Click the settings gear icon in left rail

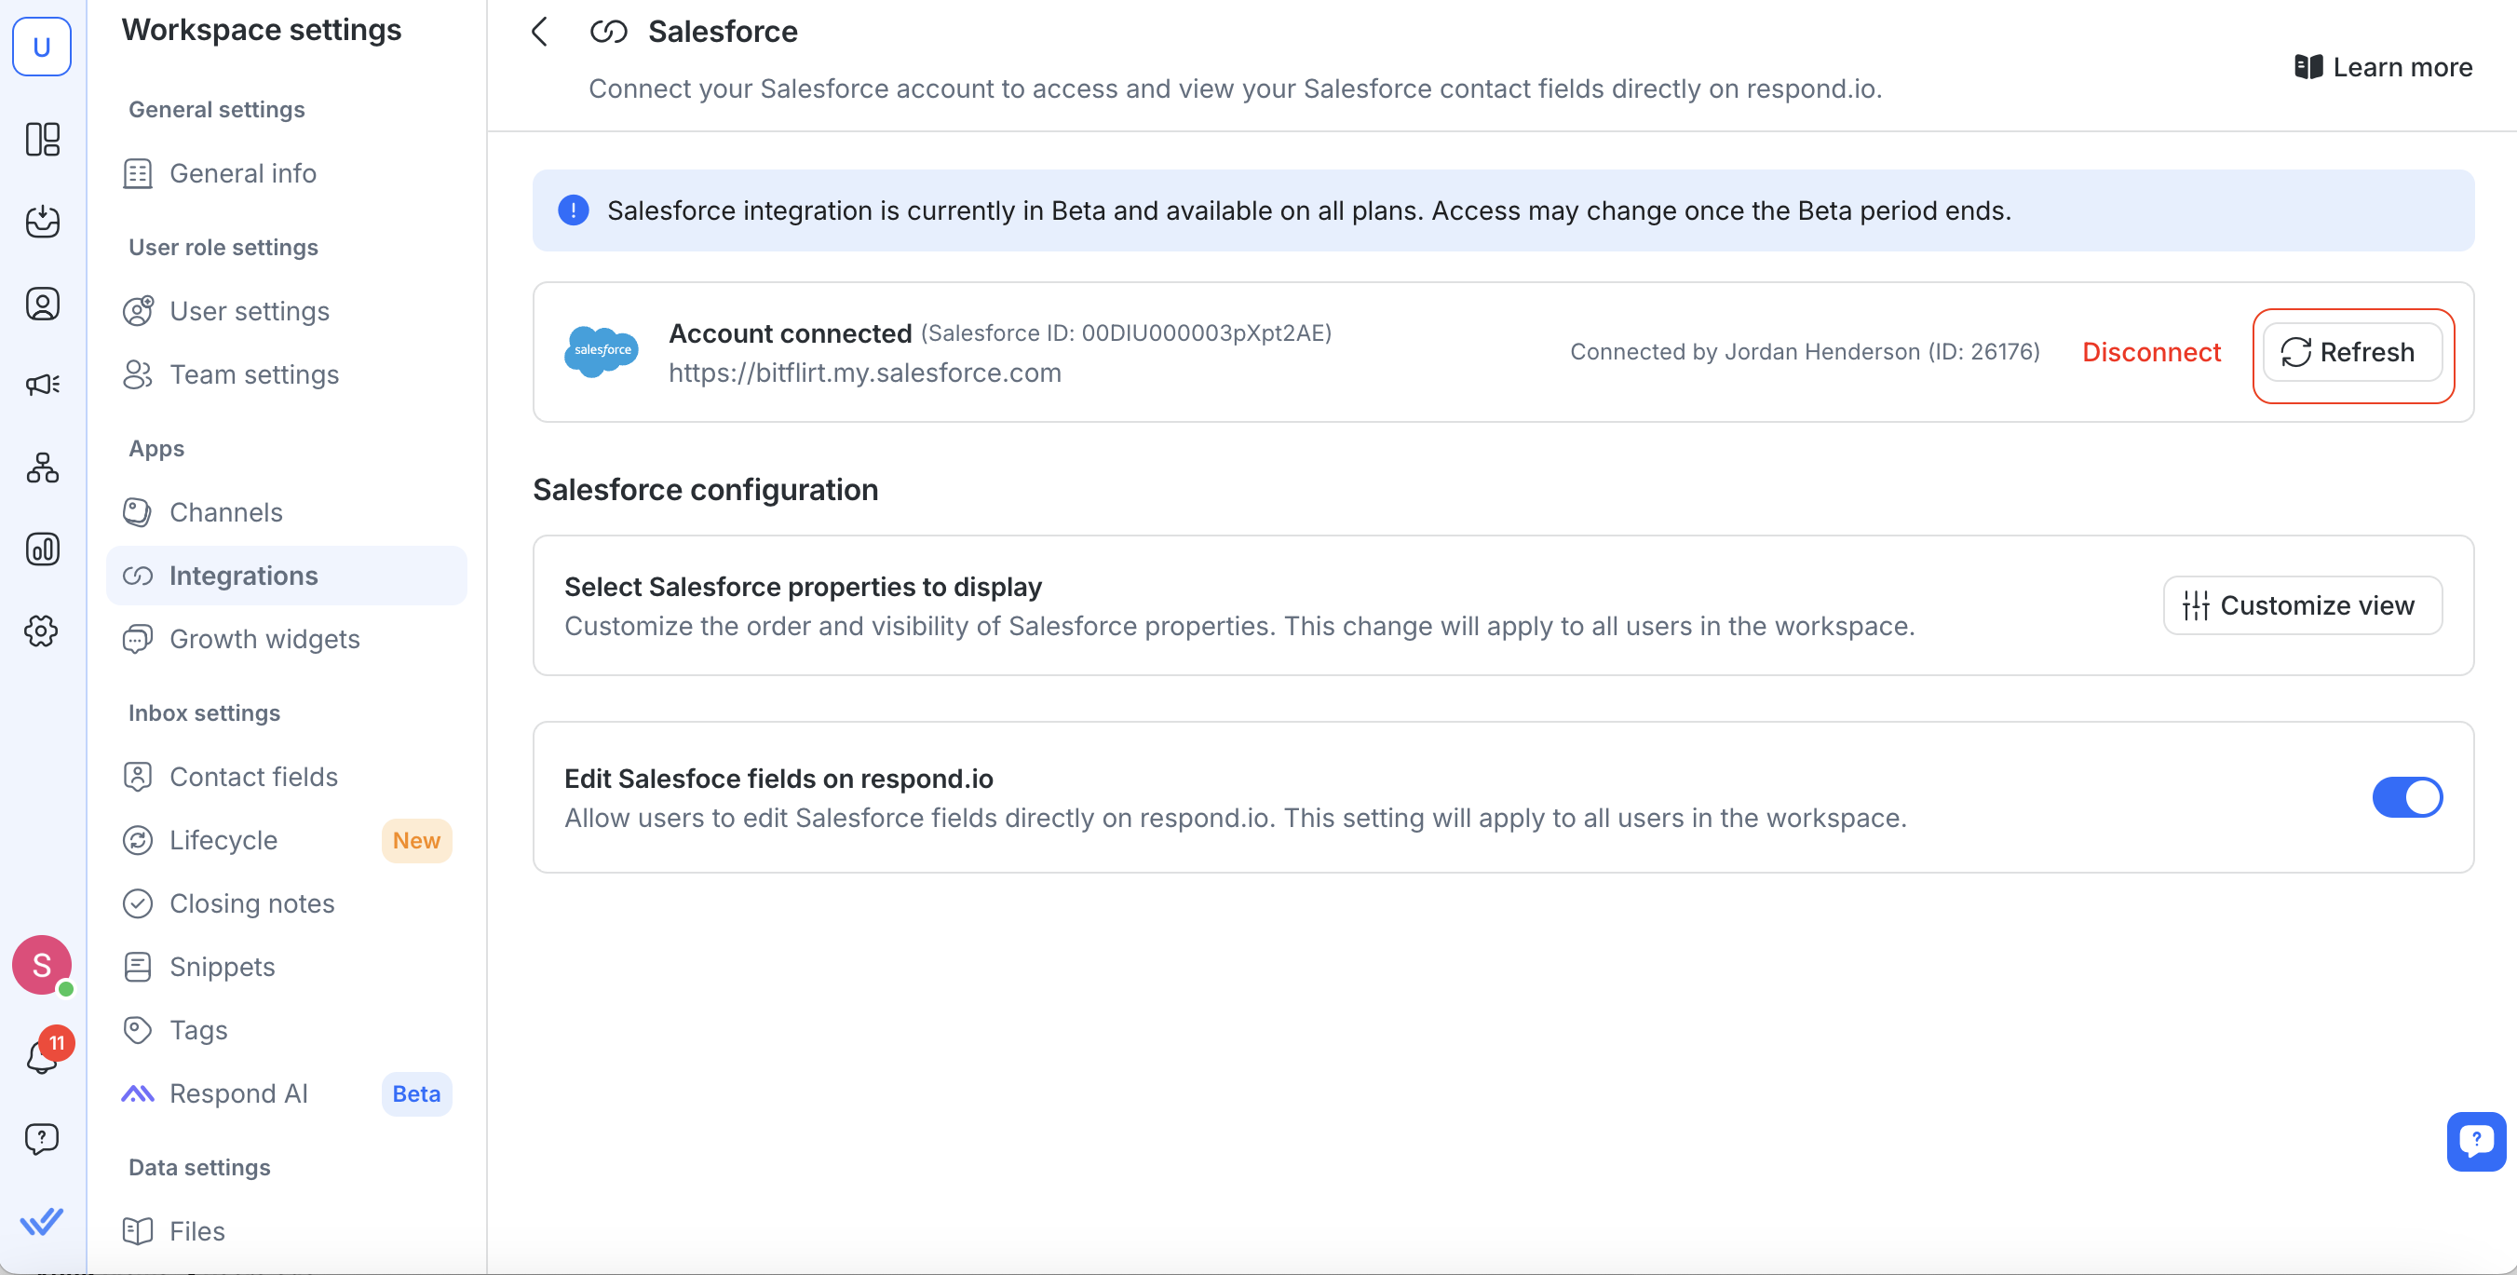(x=42, y=631)
